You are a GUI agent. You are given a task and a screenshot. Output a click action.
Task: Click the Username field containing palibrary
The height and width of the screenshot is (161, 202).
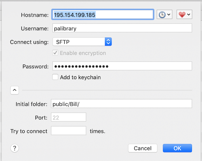click(x=122, y=28)
